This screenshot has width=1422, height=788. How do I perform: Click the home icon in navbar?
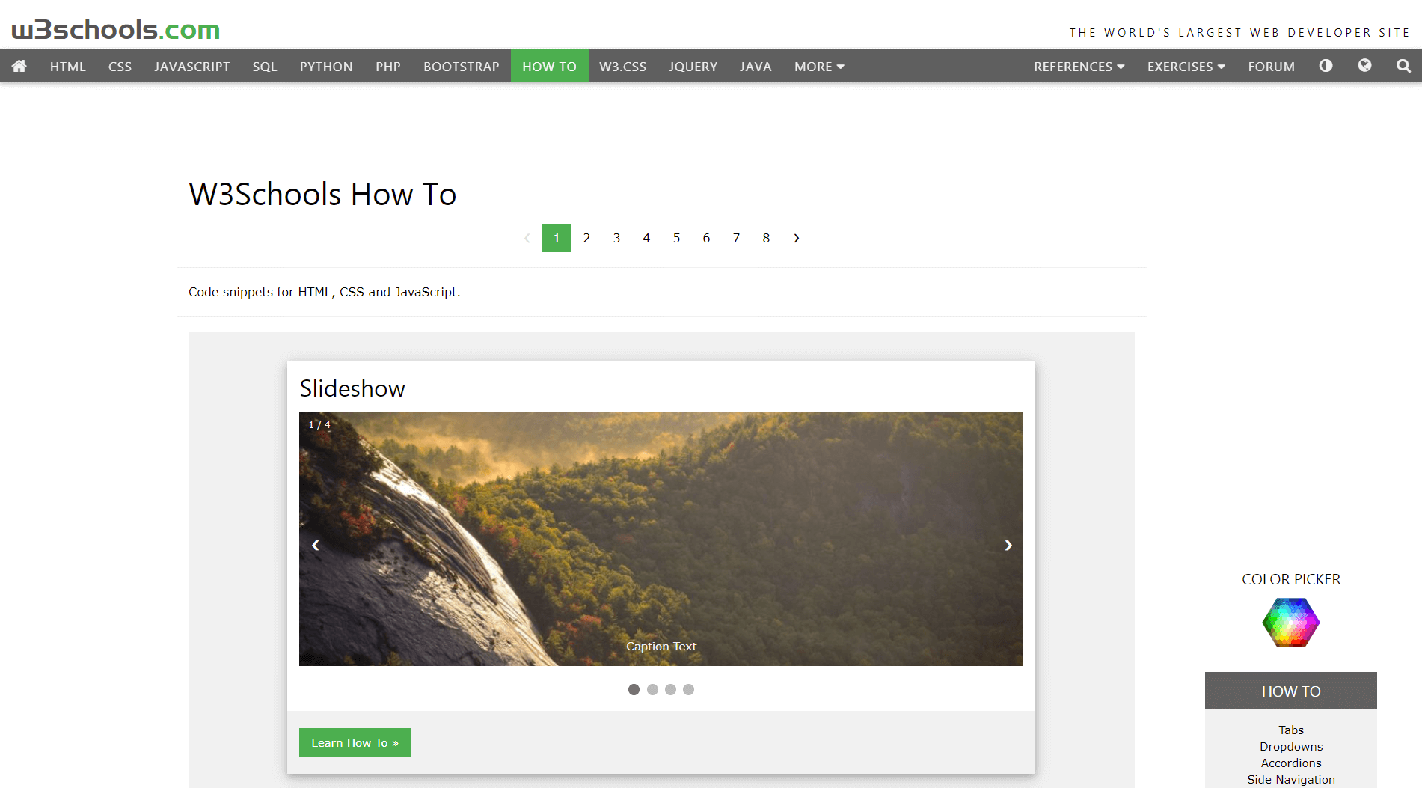[19, 66]
